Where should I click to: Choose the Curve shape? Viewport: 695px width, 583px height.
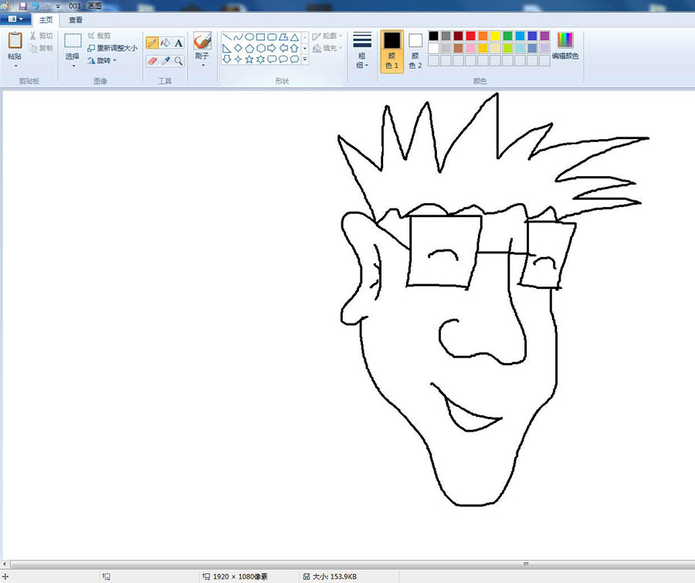click(x=238, y=37)
